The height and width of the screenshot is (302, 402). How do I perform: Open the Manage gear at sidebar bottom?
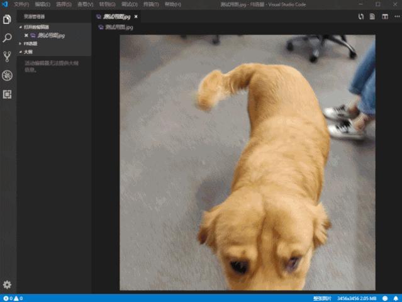pos(8,285)
